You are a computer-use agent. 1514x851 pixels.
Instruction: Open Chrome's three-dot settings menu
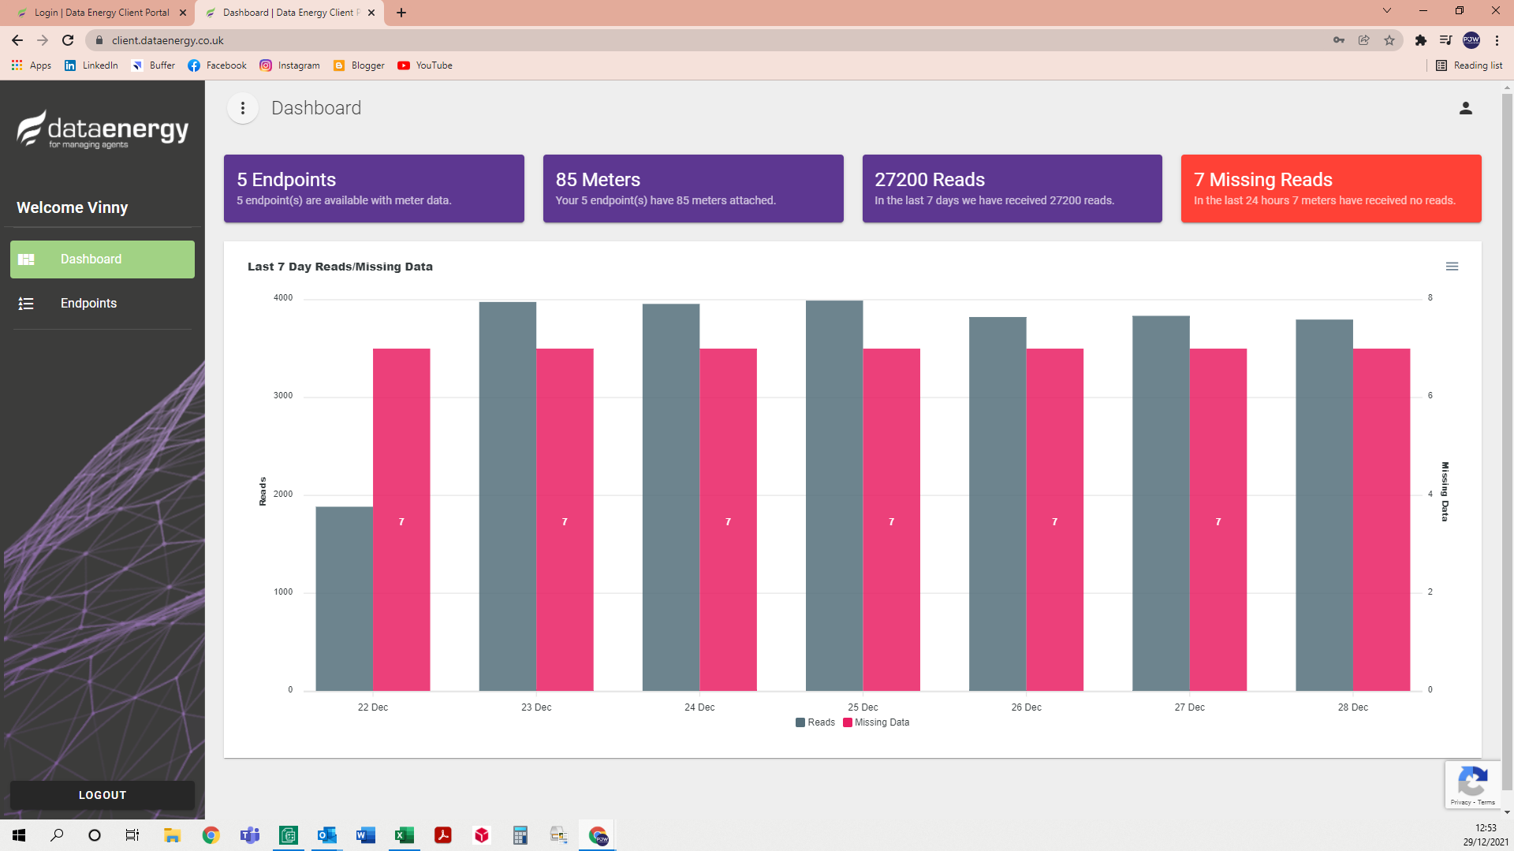1497,40
